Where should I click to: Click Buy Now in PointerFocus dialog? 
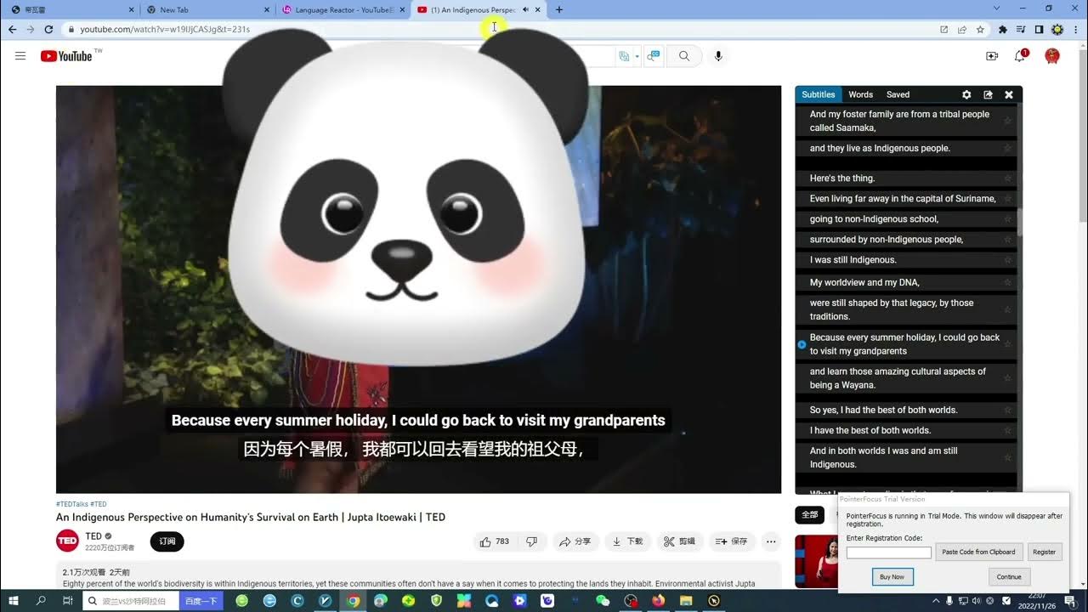click(892, 576)
